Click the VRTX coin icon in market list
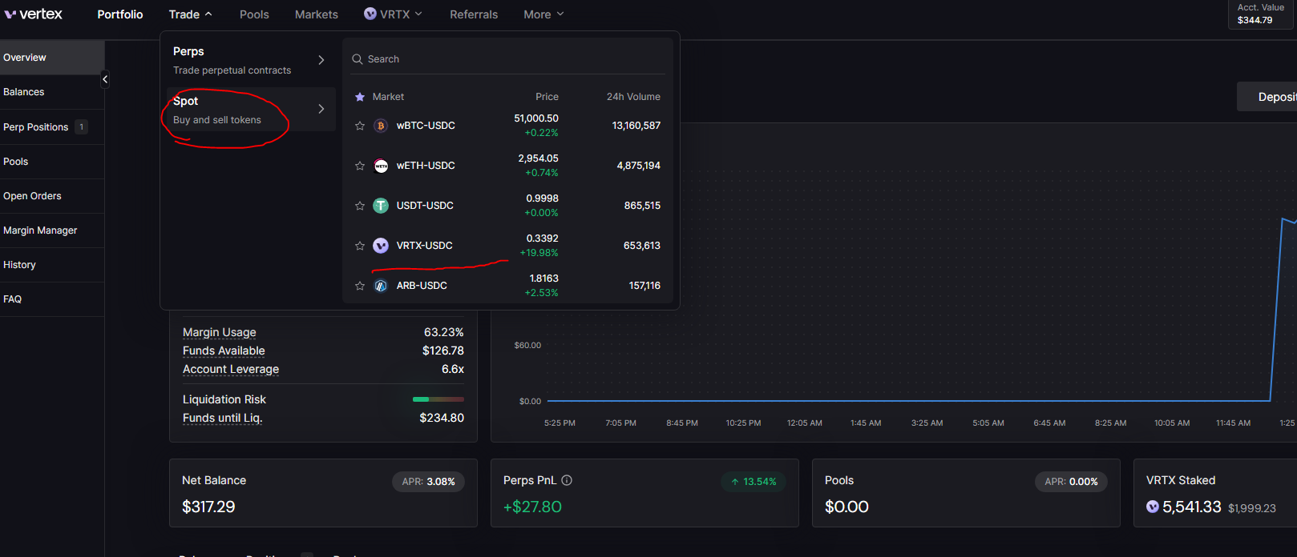Viewport: 1297px width, 557px height. pyautogui.click(x=381, y=246)
